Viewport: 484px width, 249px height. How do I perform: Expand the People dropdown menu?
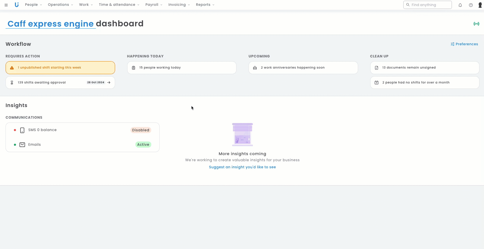[33, 5]
